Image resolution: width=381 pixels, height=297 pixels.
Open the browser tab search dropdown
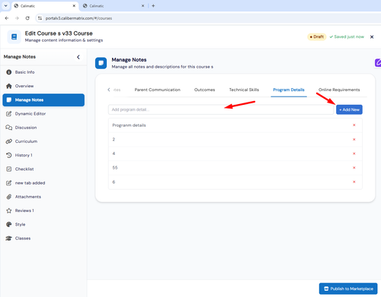click(x=5, y=6)
